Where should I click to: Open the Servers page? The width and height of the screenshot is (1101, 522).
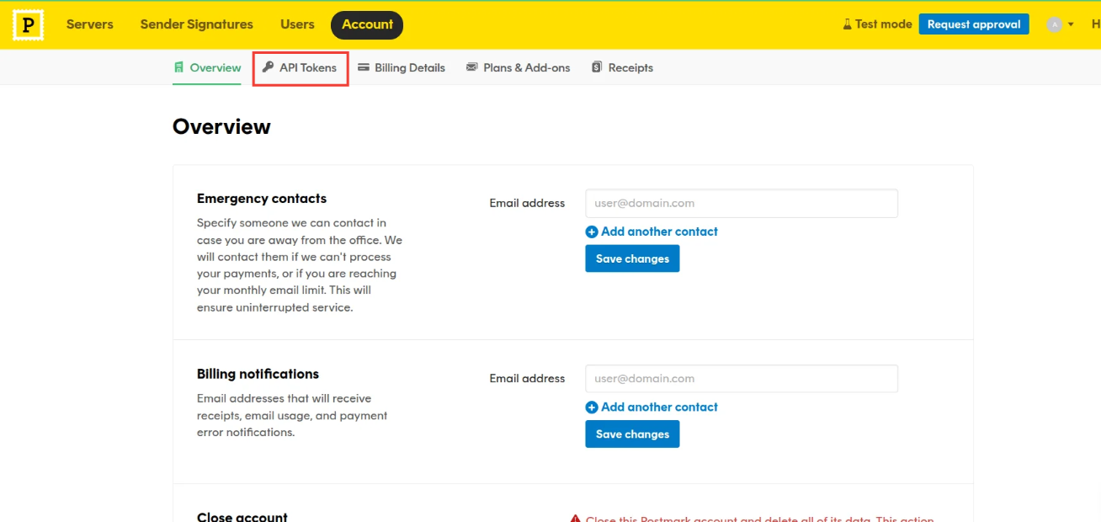click(x=89, y=24)
